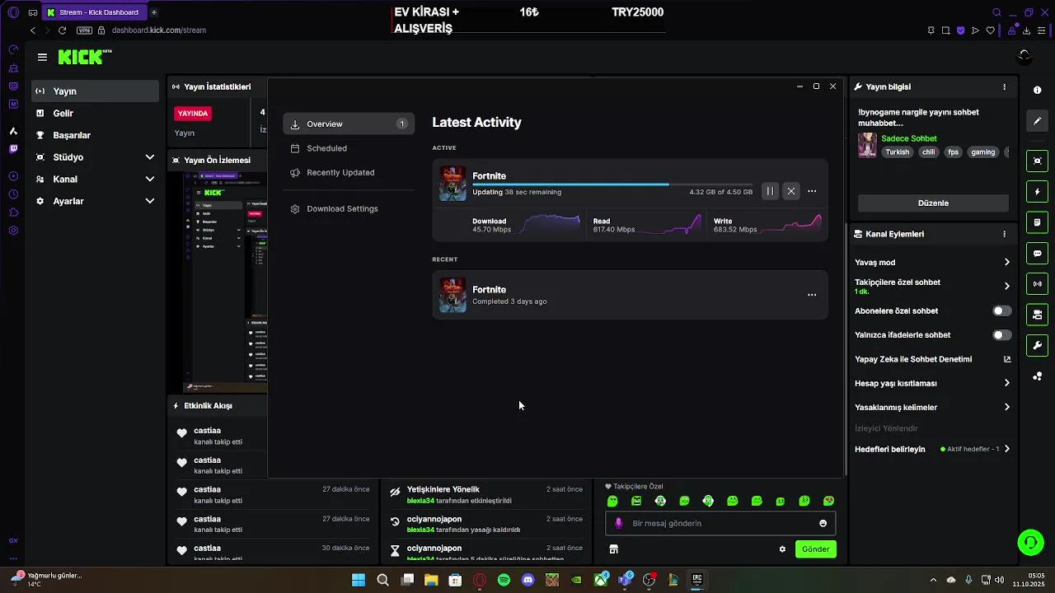Open chat settings gear icon
Screen dimensions: 1055x593
pos(782,549)
